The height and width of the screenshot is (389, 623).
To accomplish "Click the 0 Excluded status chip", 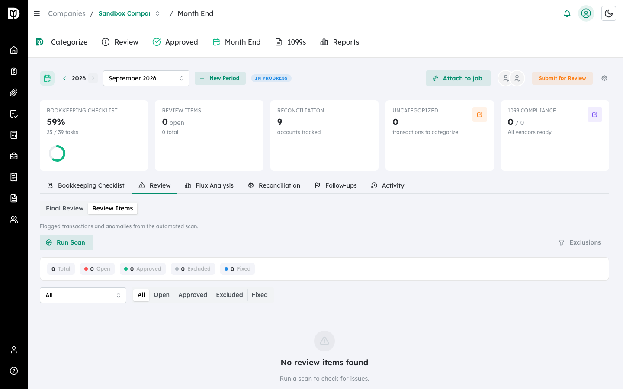I will 193,269.
